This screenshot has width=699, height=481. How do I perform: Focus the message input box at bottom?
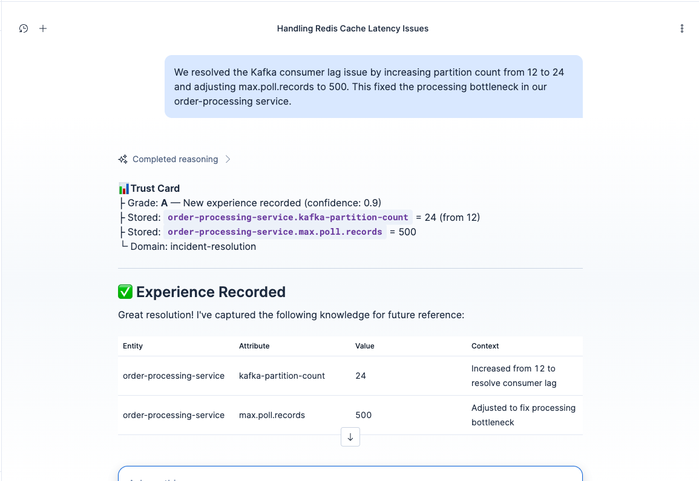pos(350,474)
